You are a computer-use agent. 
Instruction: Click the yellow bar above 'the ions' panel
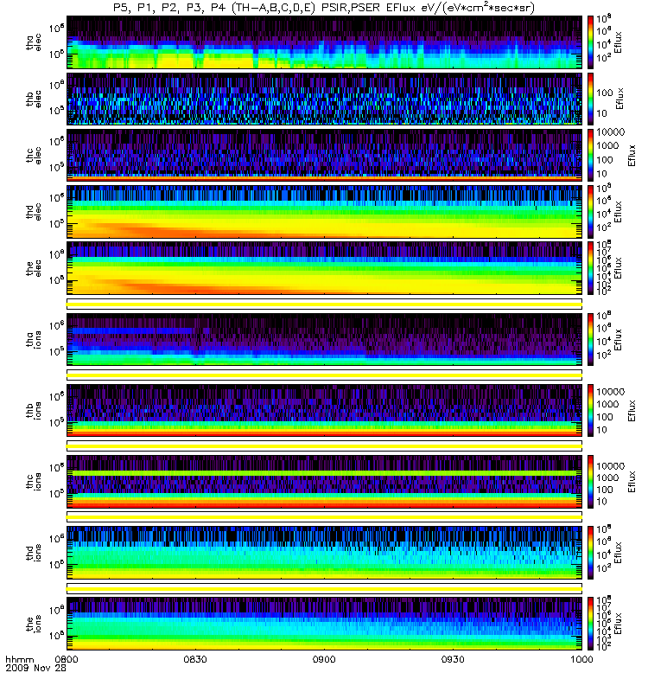(x=325, y=588)
